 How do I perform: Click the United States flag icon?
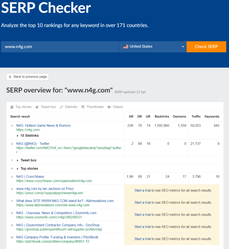[x=126, y=46]
